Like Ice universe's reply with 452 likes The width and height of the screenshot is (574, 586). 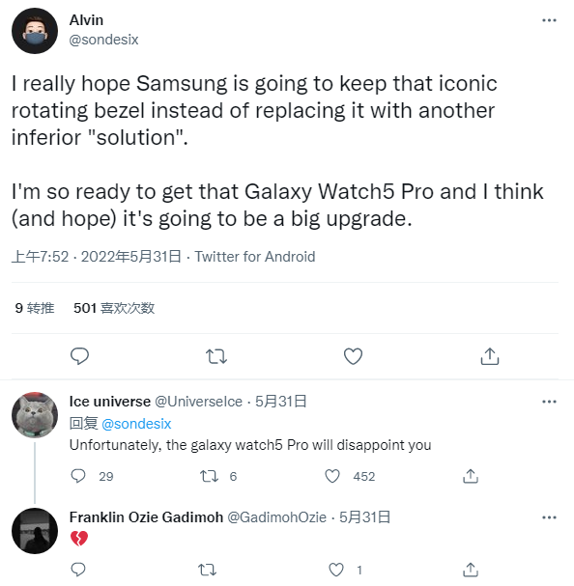(332, 476)
